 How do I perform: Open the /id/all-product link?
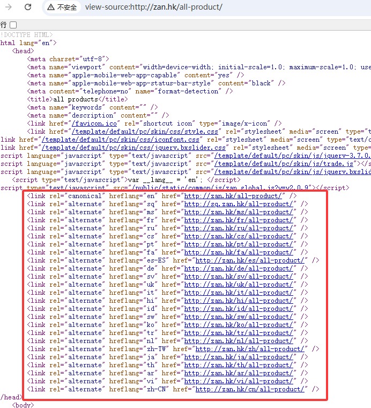[x=239, y=309]
